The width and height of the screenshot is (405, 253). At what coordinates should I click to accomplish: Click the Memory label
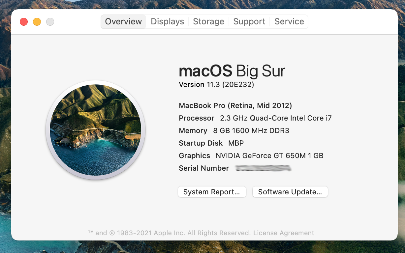pyautogui.click(x=193, y=131)
